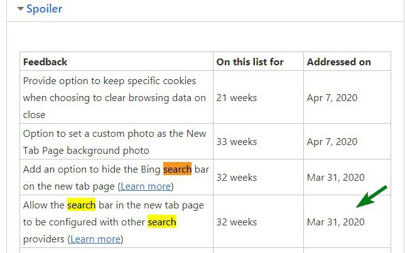
Task: Click the orange-highlighted search word
Action: [x=178, y=169]
